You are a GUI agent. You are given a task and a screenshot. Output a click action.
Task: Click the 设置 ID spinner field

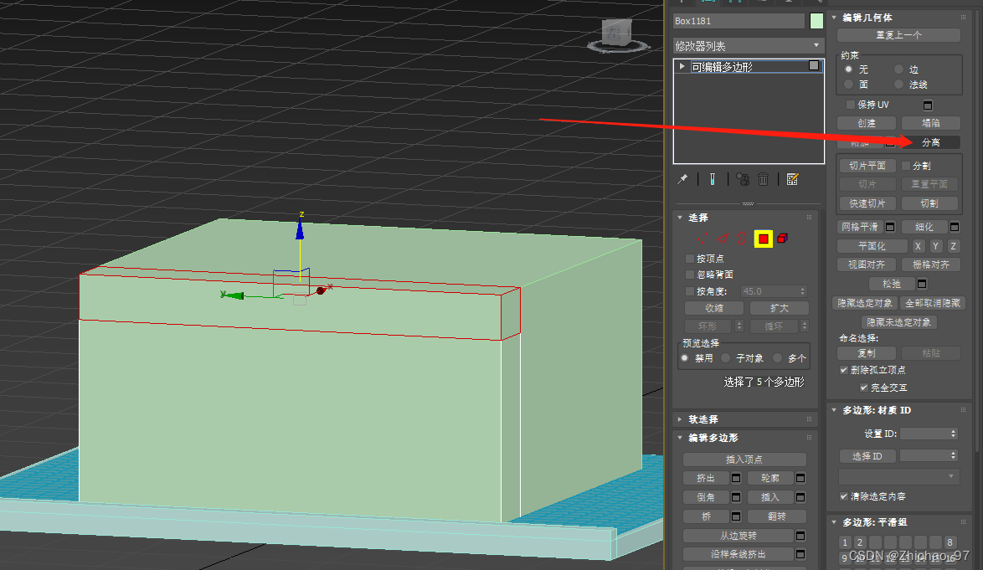929,434
